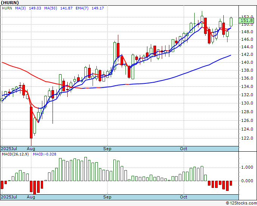
Task: Click the large red early-August drop candle
Action: [31, 123]
